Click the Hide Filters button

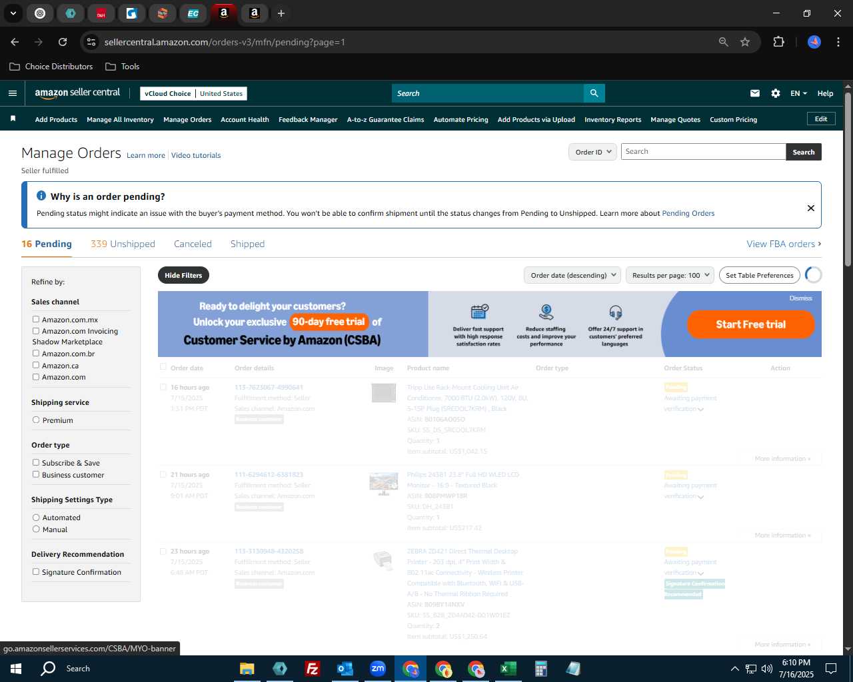pyautogui.click(x=183, y=275)
